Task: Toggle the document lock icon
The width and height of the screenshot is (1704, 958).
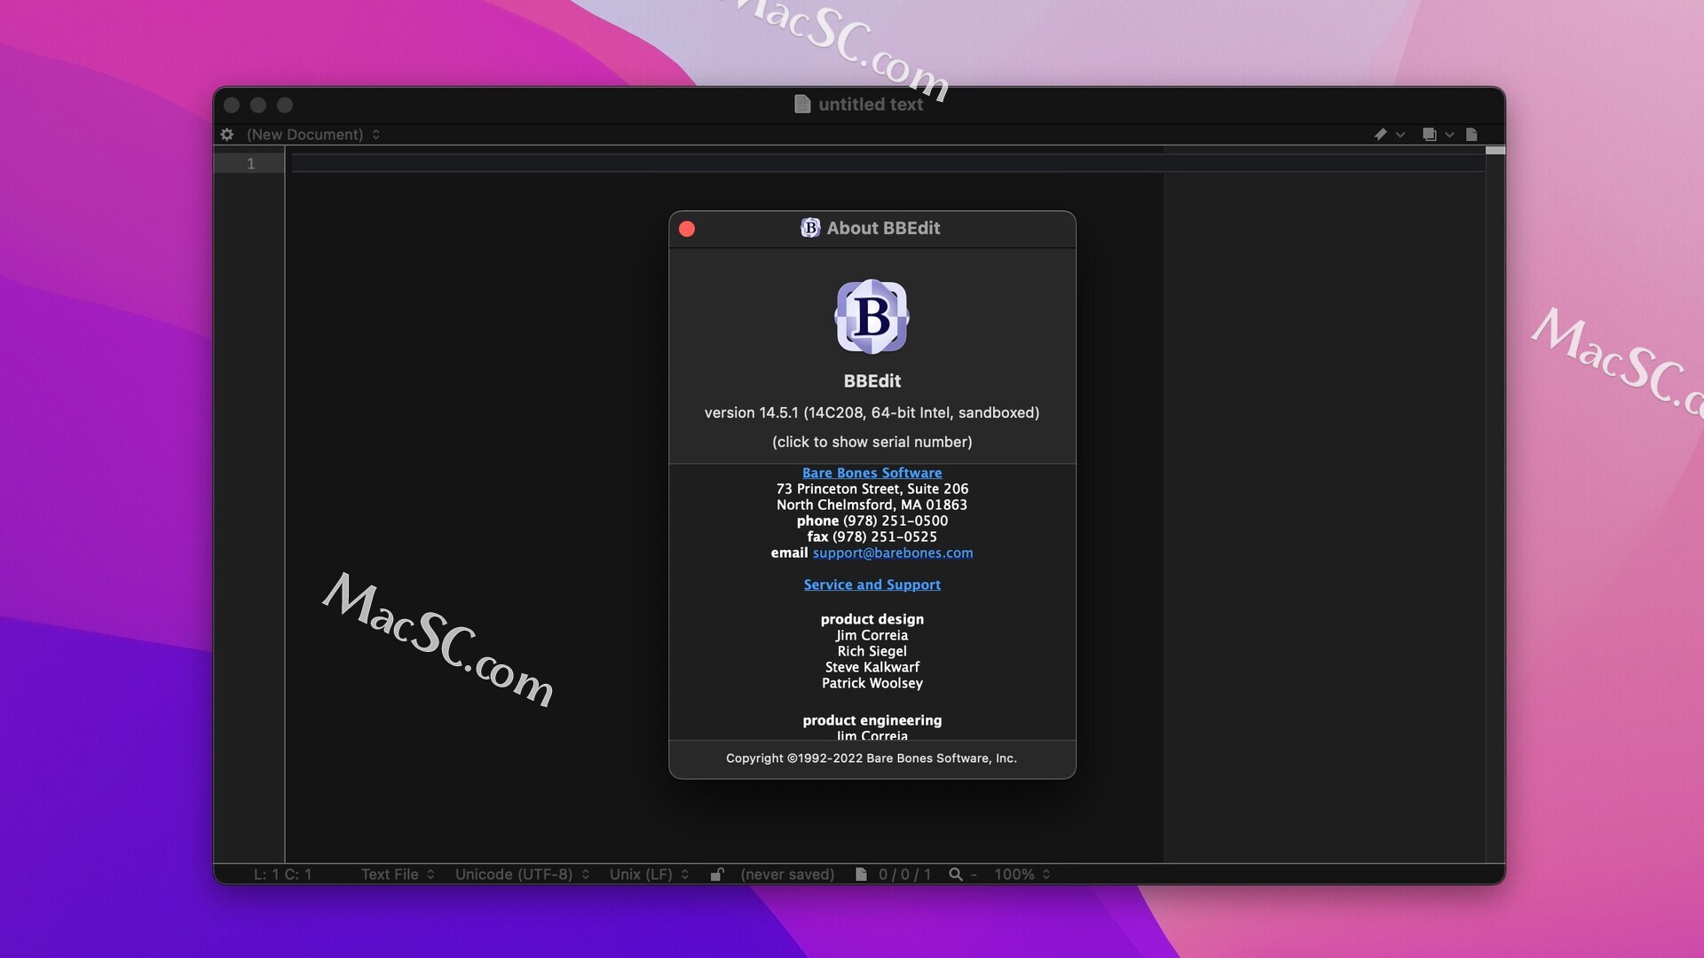Action: [717, 874]
